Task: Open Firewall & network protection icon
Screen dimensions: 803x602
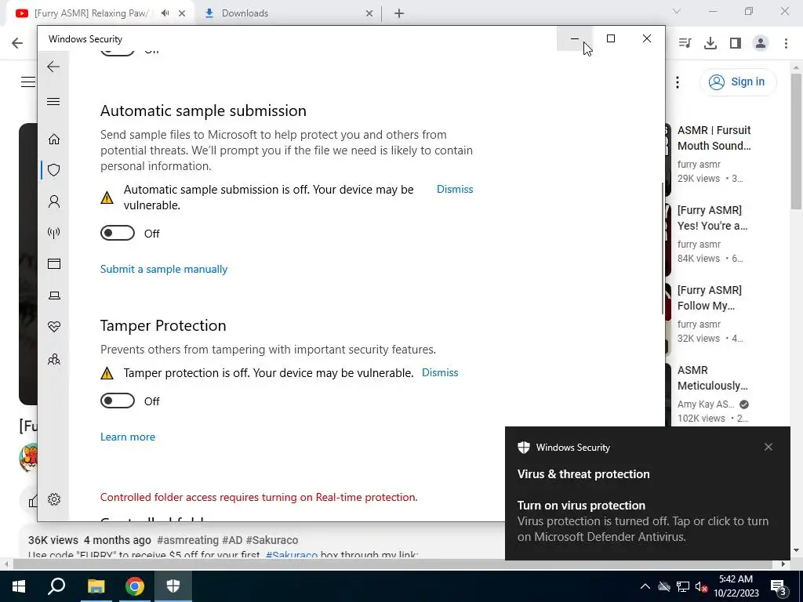Action: (x=54, y=233)
